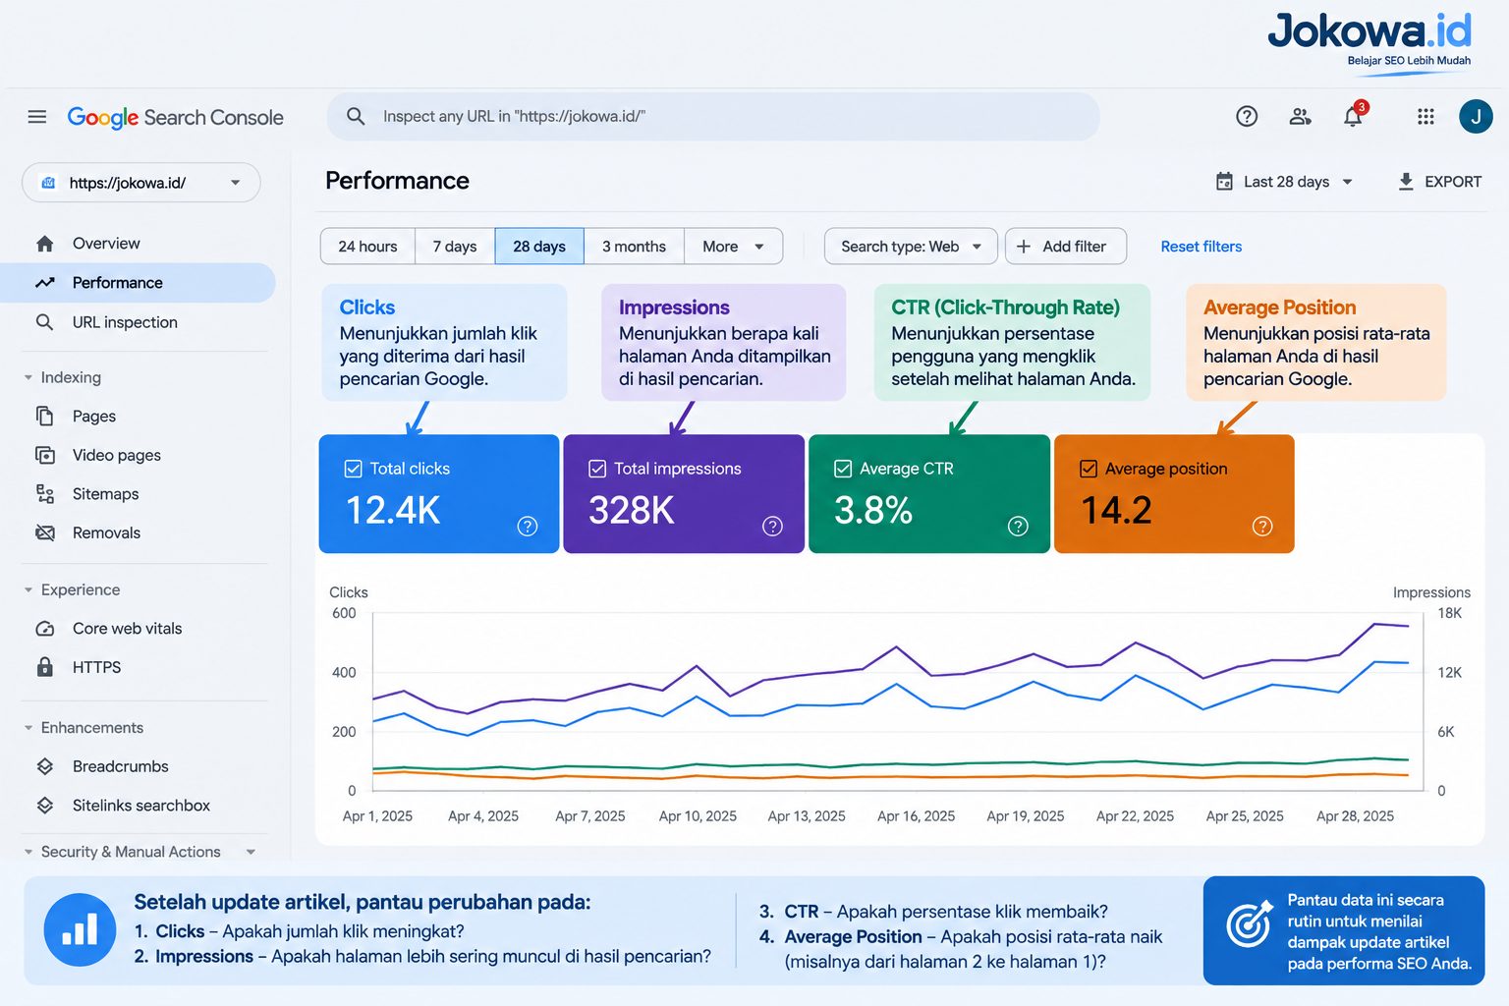Open the notifications bell
This screenshot has height=1006, width=1509.
click(x=1354, y=116)
